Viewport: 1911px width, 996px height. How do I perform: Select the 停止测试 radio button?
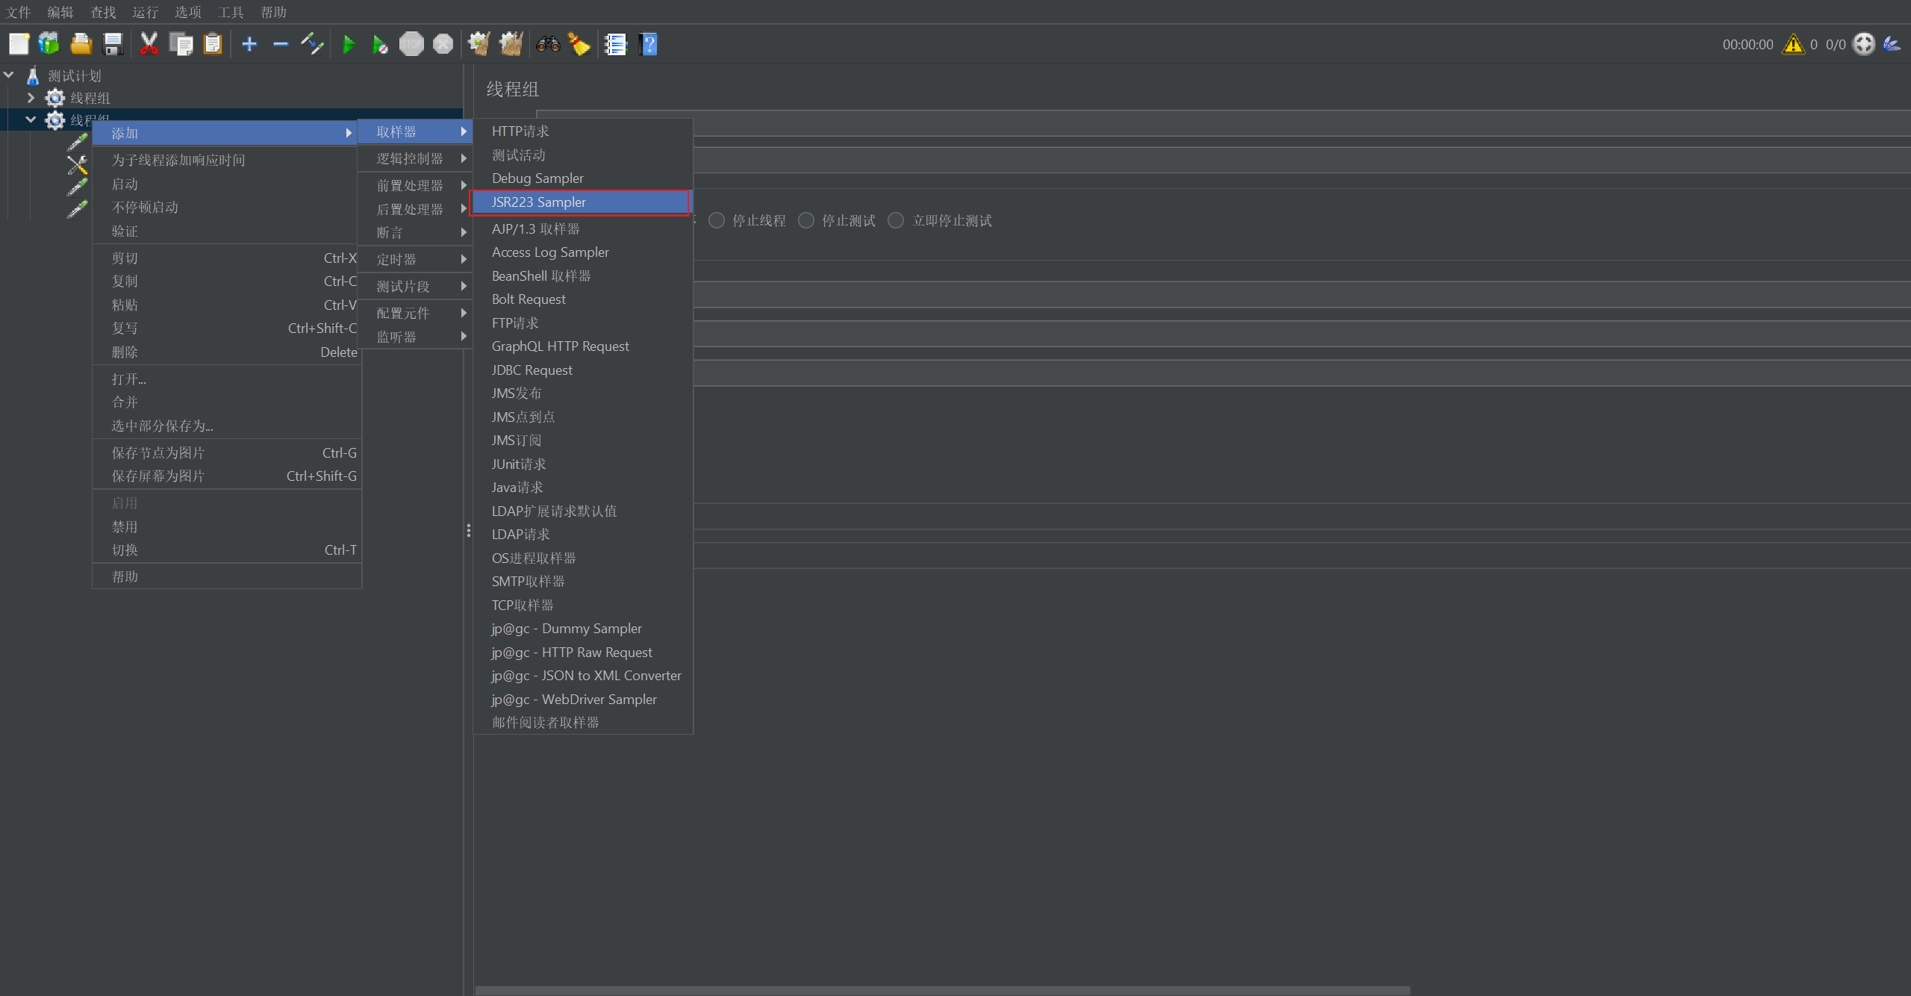click(806, 220)
